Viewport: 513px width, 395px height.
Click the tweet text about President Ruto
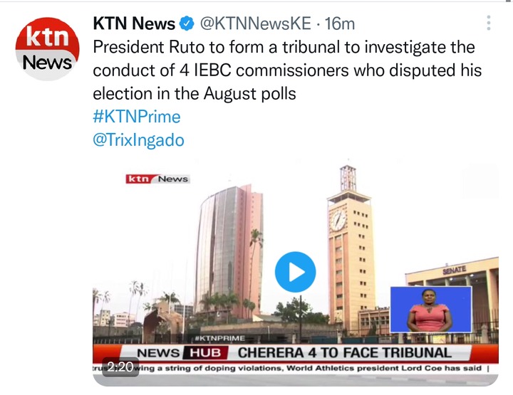pos(287,70)
